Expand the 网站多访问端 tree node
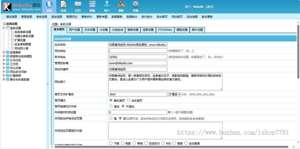The width and height of the screenshot is (300, 149). 4,72
